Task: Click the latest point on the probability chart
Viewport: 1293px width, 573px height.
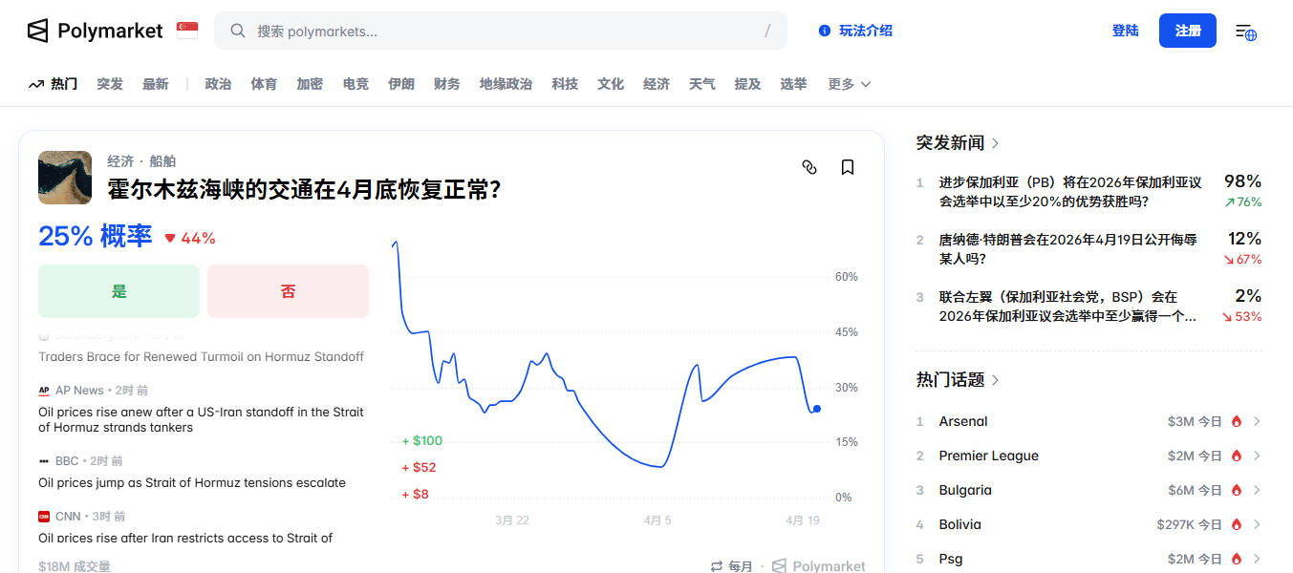Action: pos(816,408)
